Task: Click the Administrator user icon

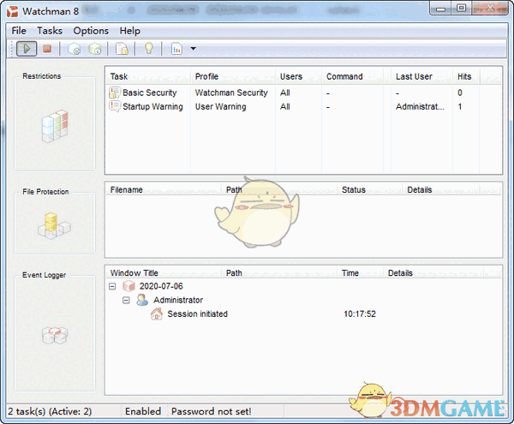Action: pos(142,300)
